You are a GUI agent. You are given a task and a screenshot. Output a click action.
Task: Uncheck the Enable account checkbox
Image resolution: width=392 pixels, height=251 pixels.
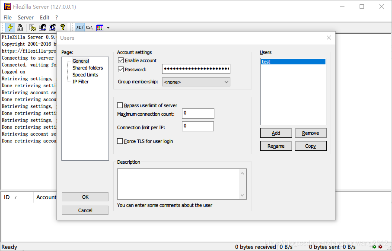(x=121, y=60)
